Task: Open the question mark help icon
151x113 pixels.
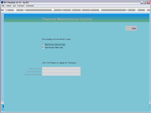Action: pyautogui.click(x=15, y=10)
